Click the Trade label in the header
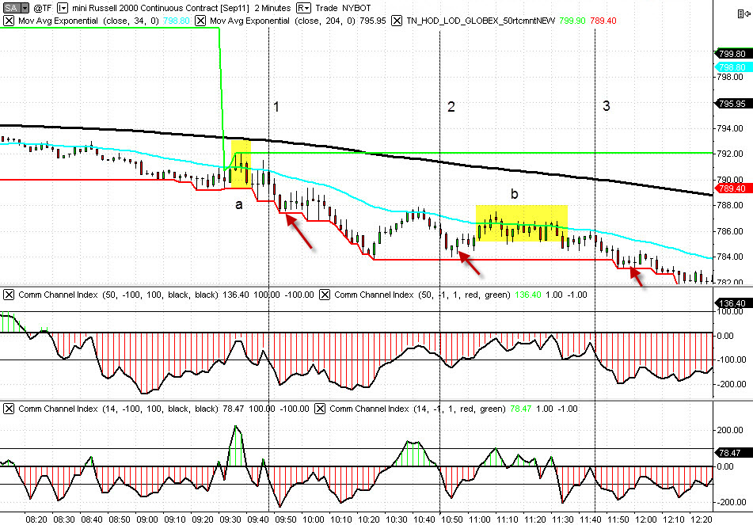The height and width of the screenshot is (525, 753). click(x=326, y=8)
